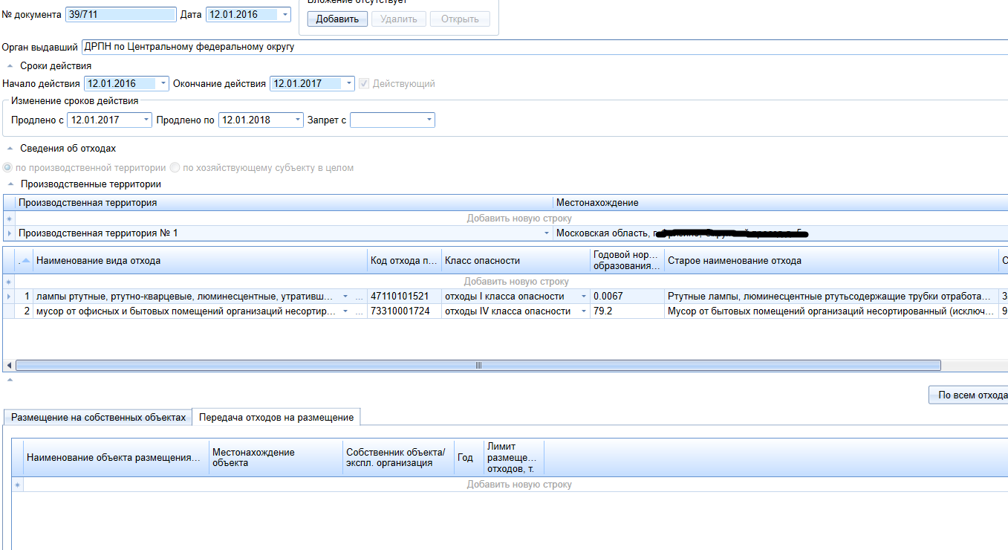Toggle the Действующий checkbox
Image resolution: width=1008 pixels, height=550 pixels.
coord(363,84)
